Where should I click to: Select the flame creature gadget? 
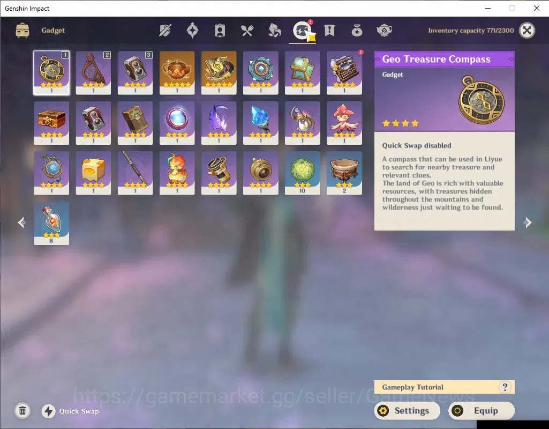[177, 173]
